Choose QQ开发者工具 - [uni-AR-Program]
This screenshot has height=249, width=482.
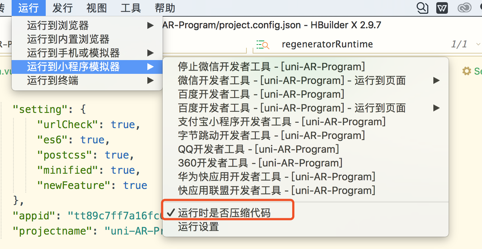click(x=306, y=149)
